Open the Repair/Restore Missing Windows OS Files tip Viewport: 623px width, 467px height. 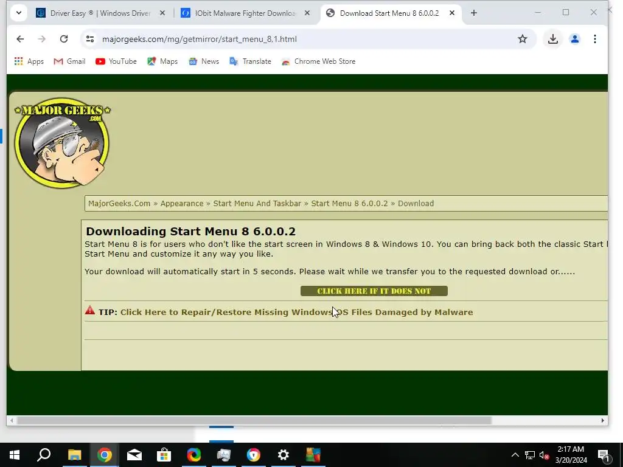coord(296,312)
